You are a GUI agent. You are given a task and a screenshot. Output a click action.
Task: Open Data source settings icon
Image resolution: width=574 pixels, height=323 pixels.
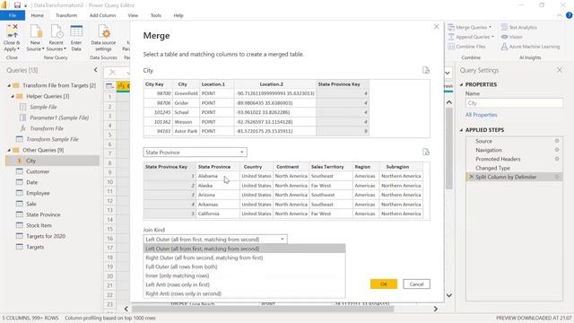coord(104,31)
